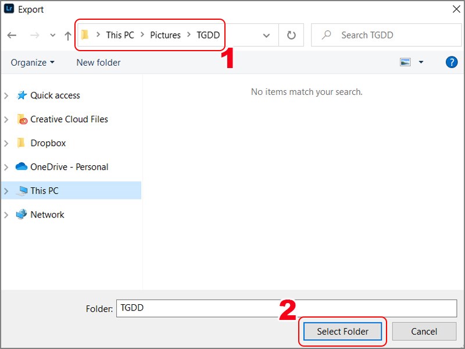The width and height of the screenshot is (465, 349).
Task: Select OneDrive - Personal in sidebar
Action: tap(69, 167)
